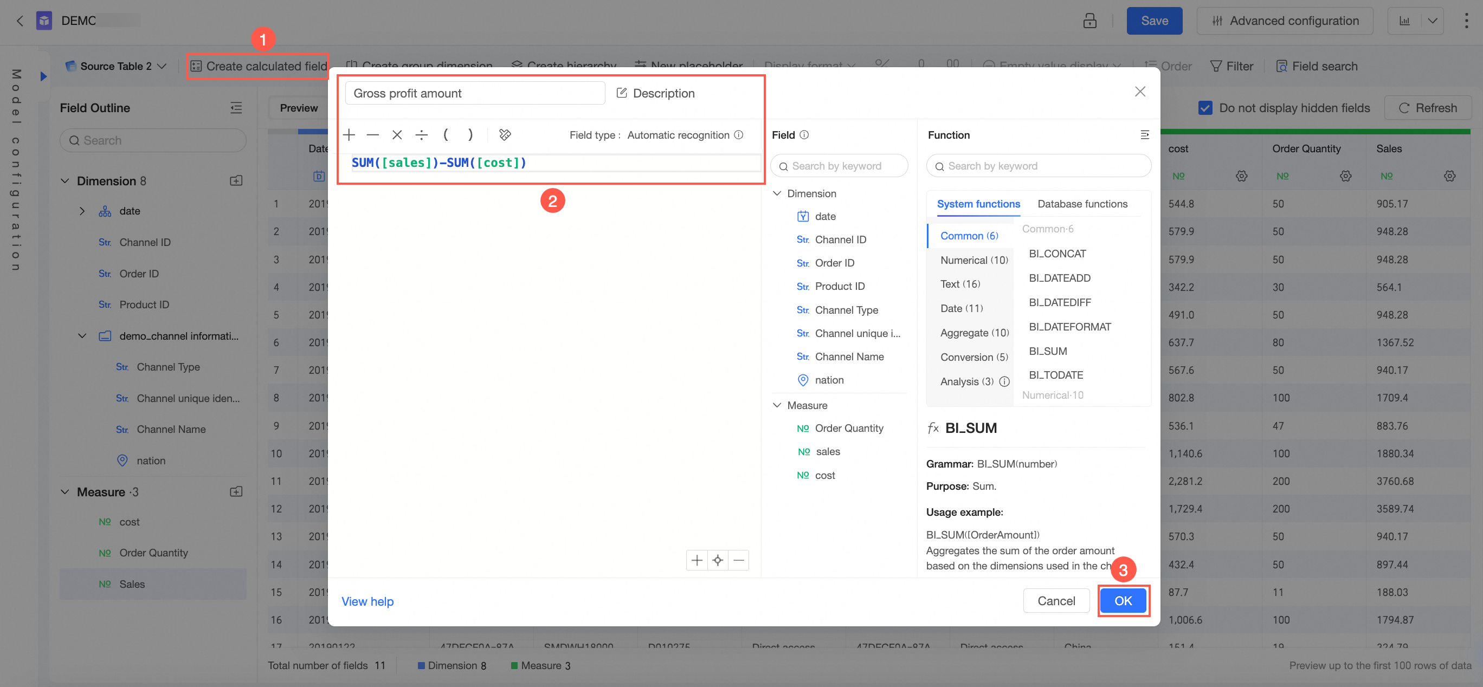This screenshot has width=1483, height=687.
Task: Click the divide operator icon
Action: [x=421, y=135]
